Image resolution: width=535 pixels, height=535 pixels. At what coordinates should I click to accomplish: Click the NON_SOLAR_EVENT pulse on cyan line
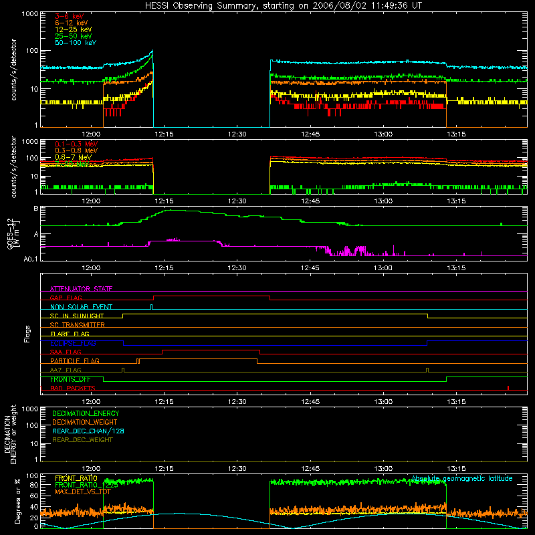click(x=152, y=307)
